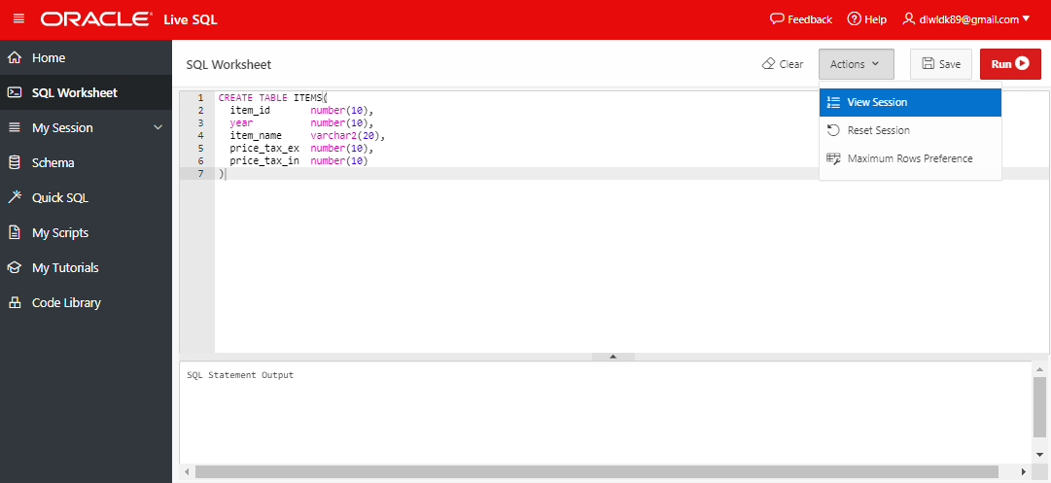Click the output scroll down arrow
1051x483 pixels.
(1039, 454)
